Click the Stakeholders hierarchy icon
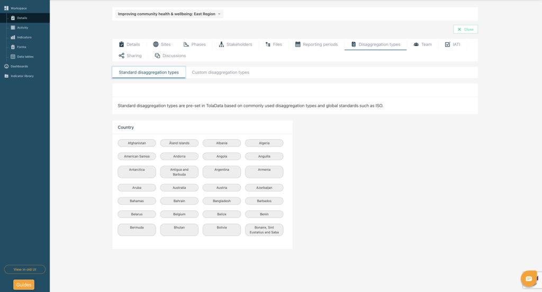This screenshot has width=542, height=292. coord(221,44)
